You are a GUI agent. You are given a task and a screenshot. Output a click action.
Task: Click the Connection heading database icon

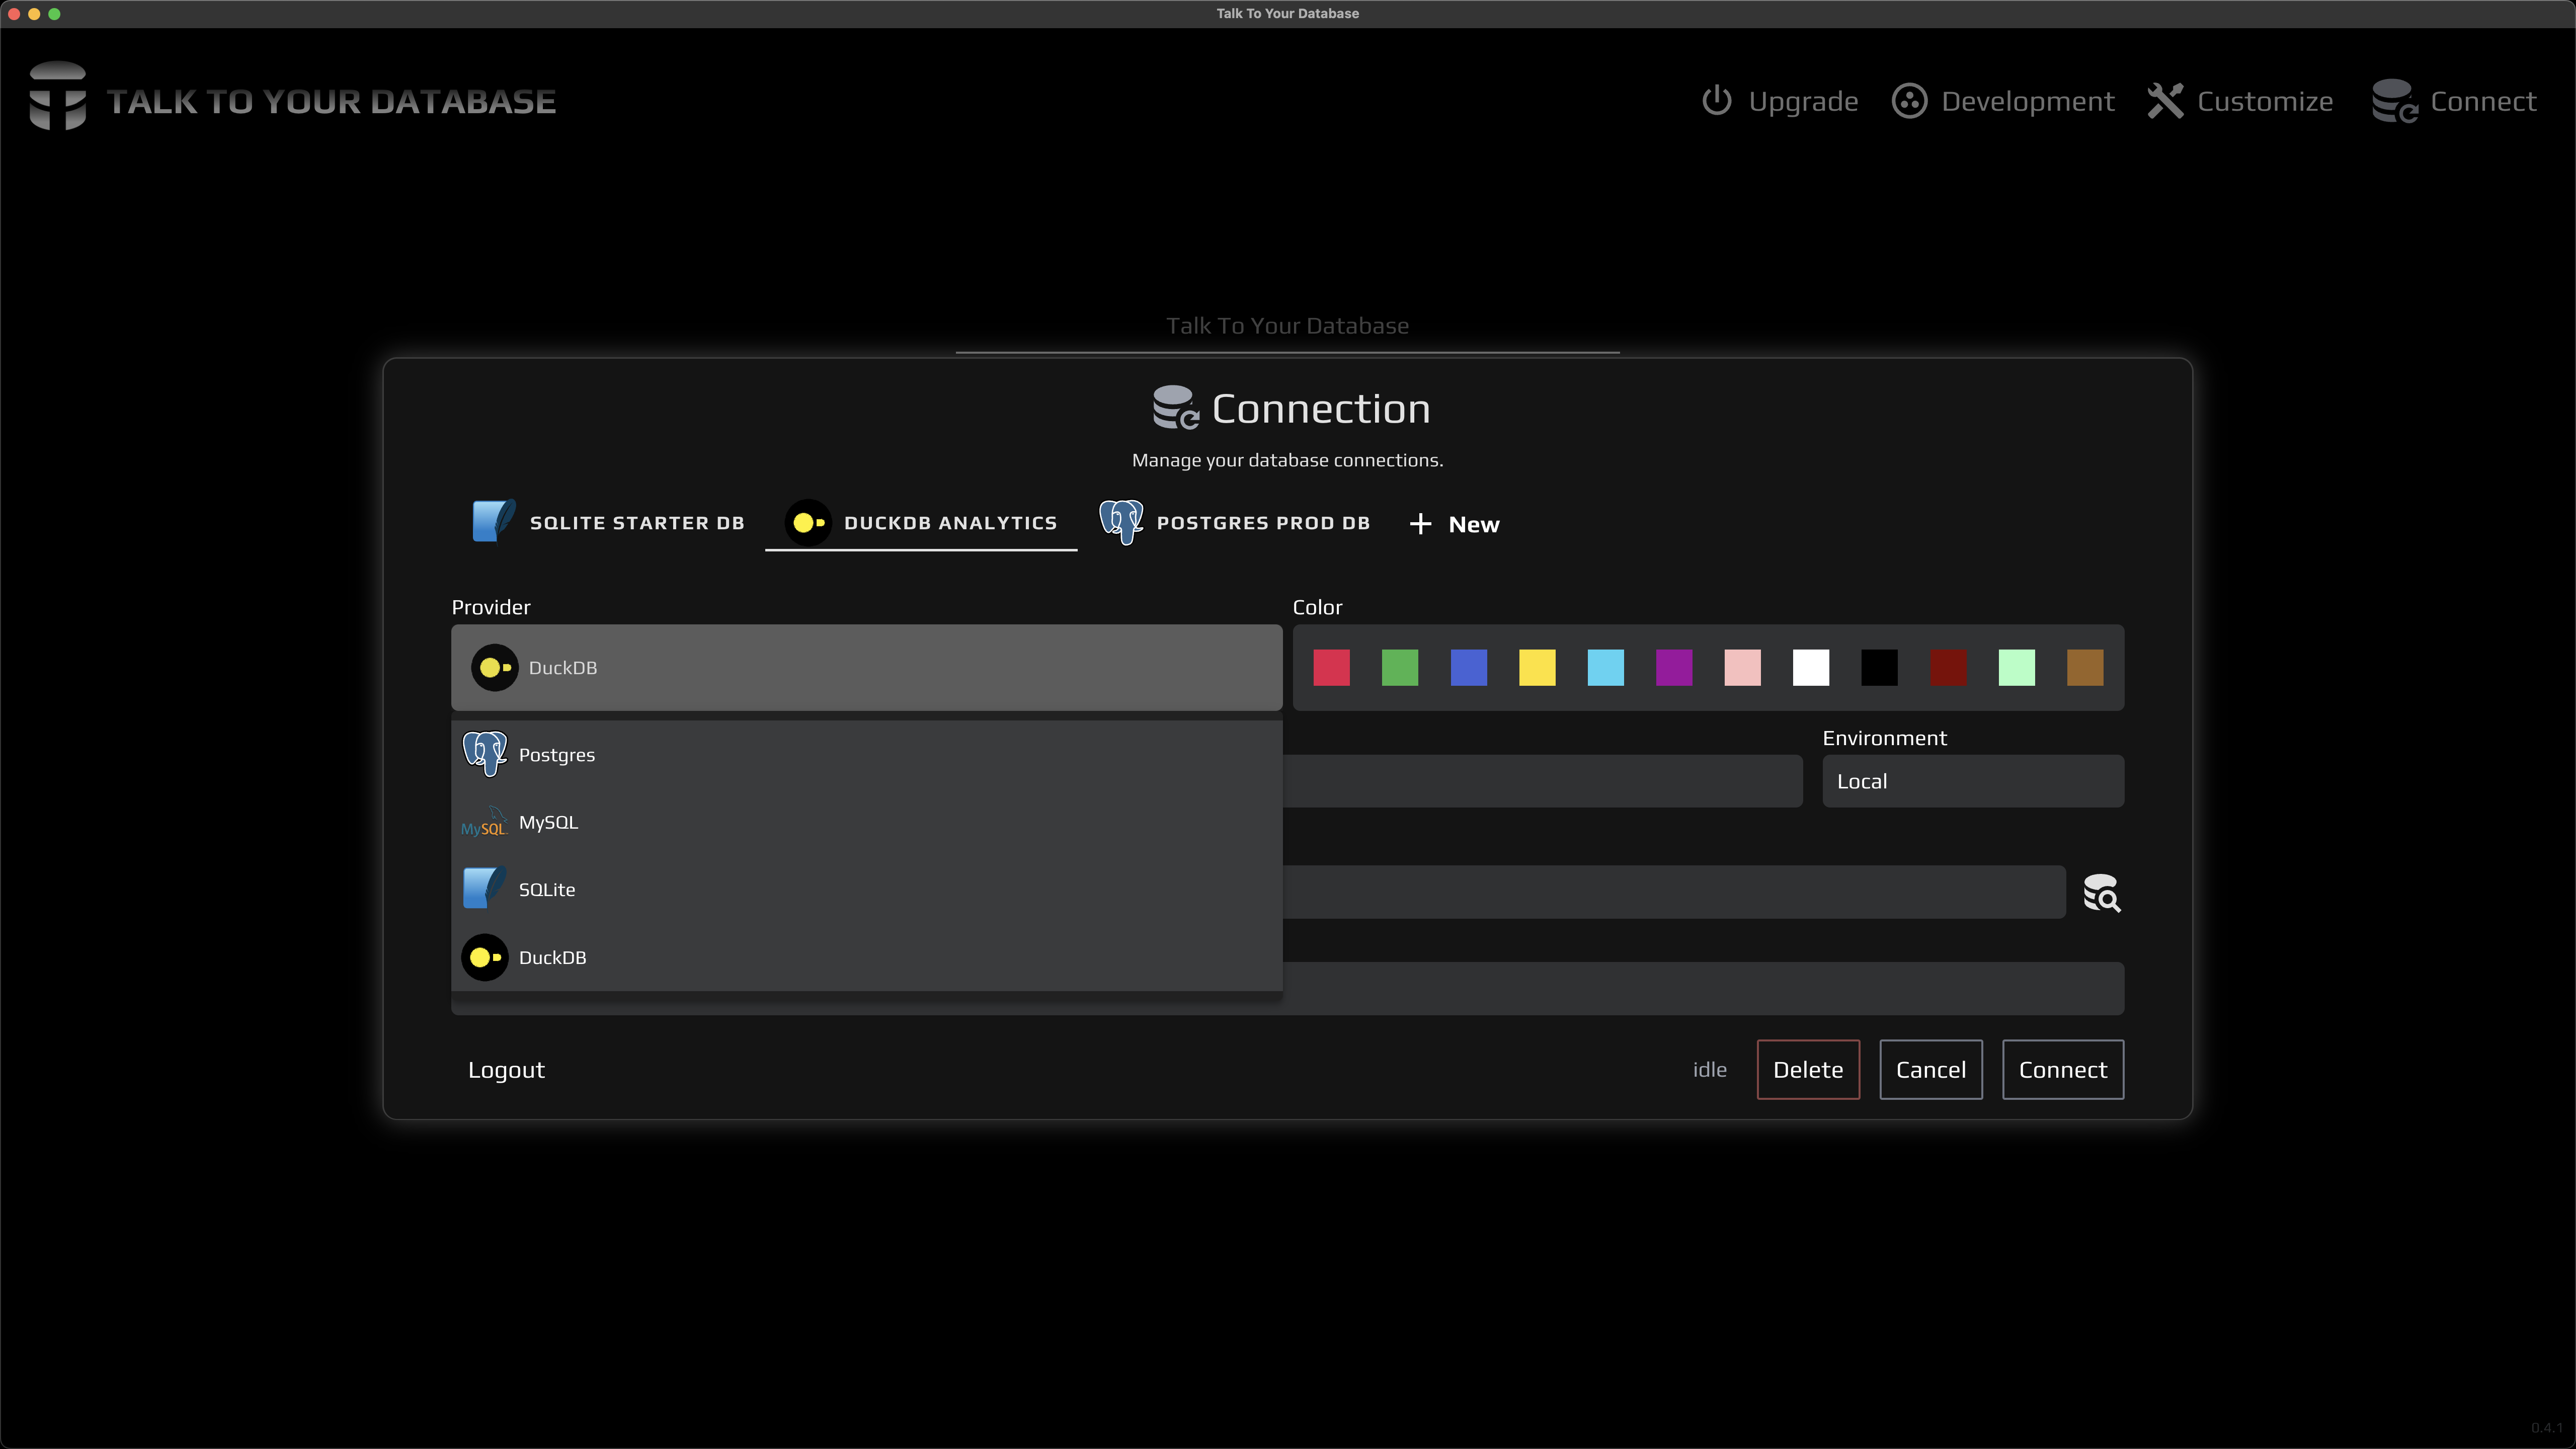(x=1175, y=408)
